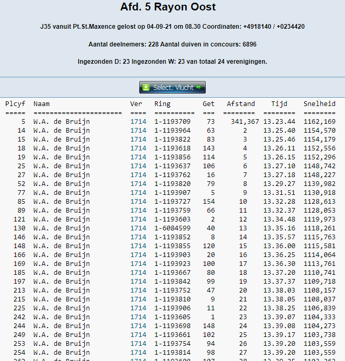
Task: Click the Tijd column header
Action: click(x=279, y=104)
